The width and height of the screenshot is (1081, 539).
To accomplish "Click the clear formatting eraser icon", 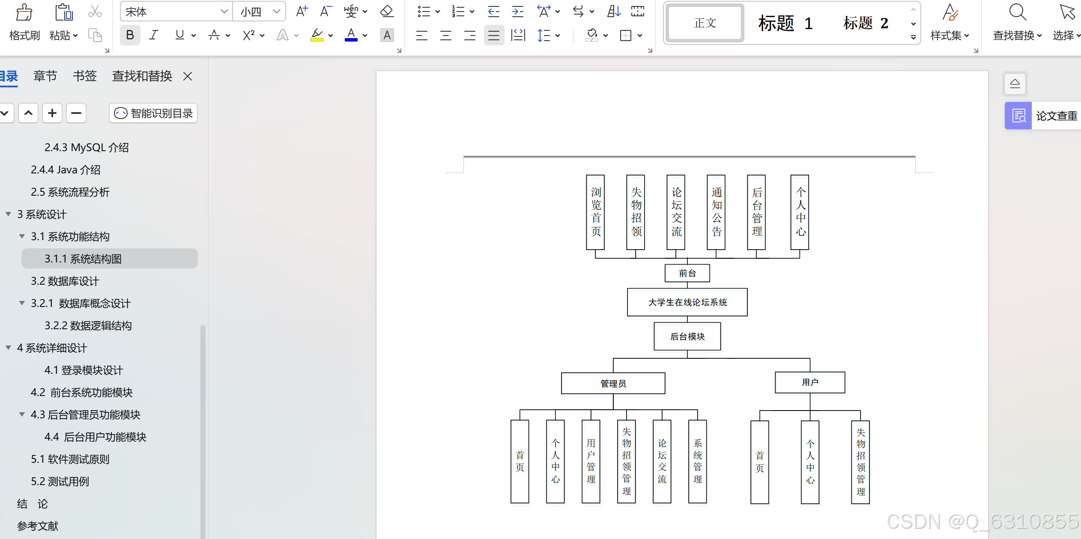I will click(387, 12).
